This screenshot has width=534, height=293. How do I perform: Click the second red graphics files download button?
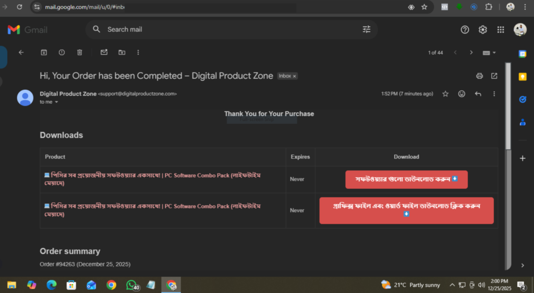(x=406, y=210)
